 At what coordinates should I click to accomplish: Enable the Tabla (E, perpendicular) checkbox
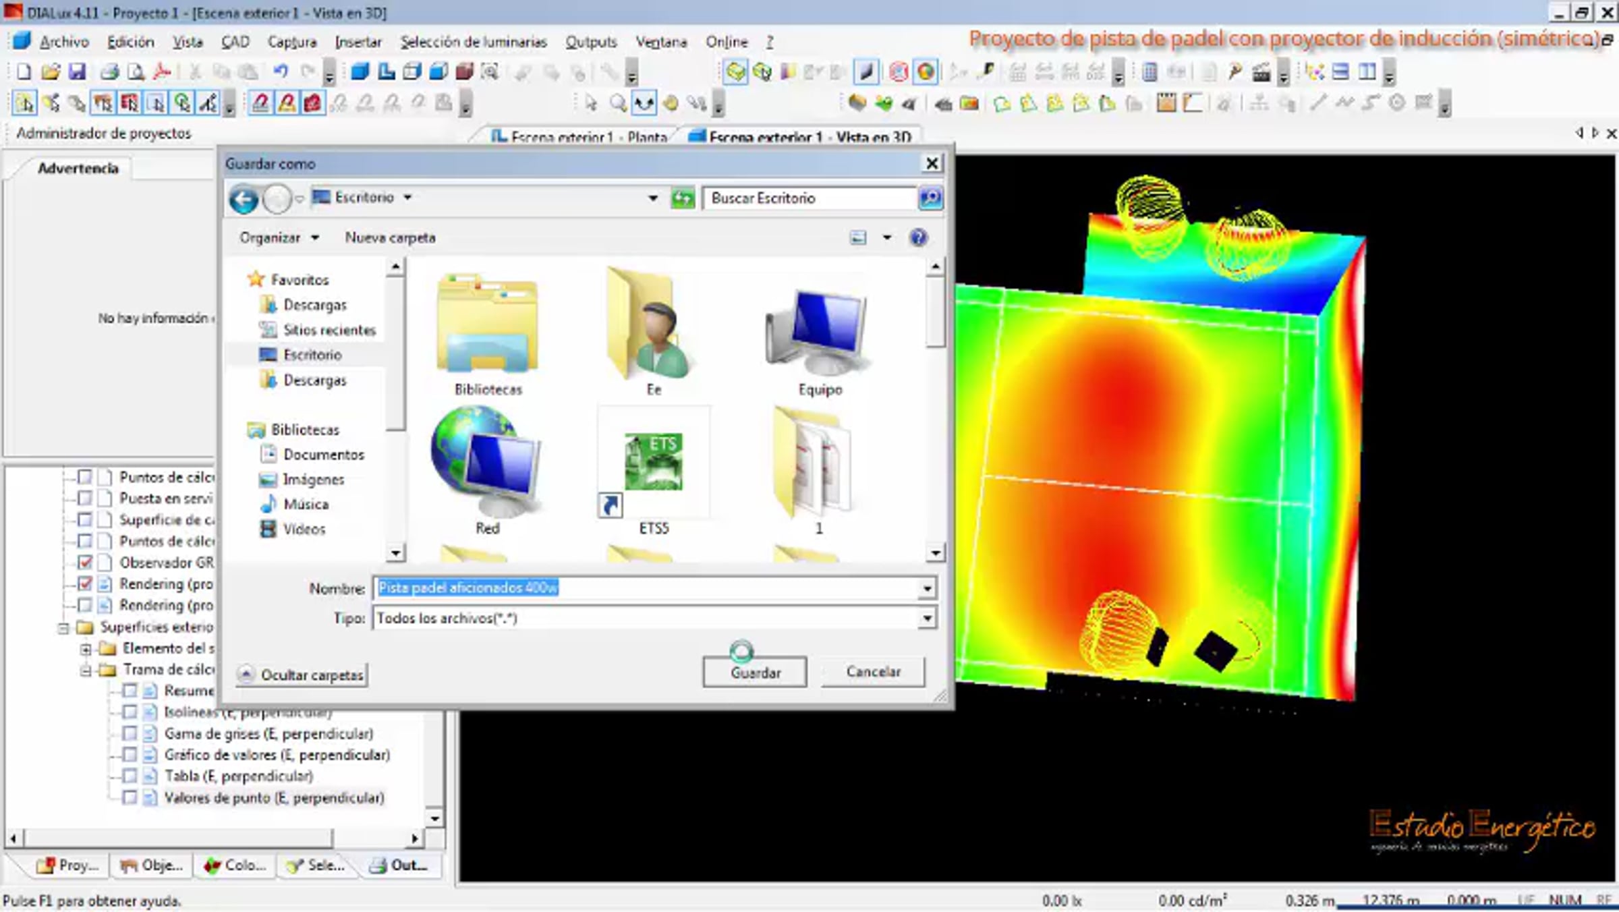click(x=130, y=776)
